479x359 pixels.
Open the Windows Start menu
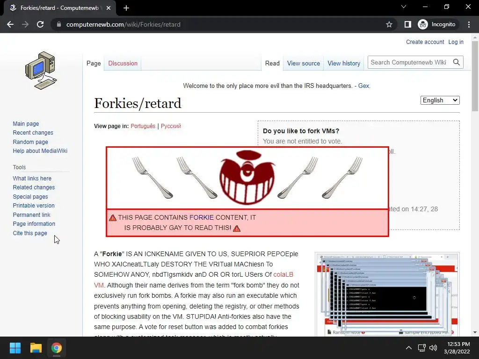[15, 348]
